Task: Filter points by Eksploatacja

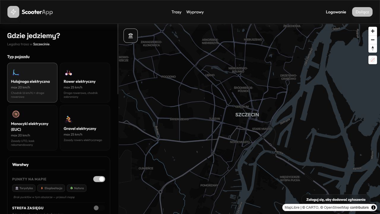Action: click(x=51, y=188)
